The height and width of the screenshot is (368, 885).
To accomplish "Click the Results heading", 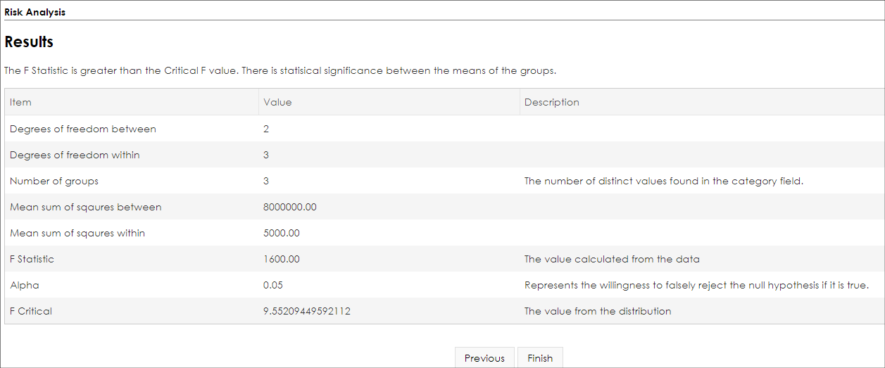I will pos(29,42).
